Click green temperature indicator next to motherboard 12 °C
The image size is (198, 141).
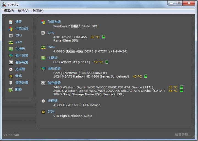click(x=107, y=62)
